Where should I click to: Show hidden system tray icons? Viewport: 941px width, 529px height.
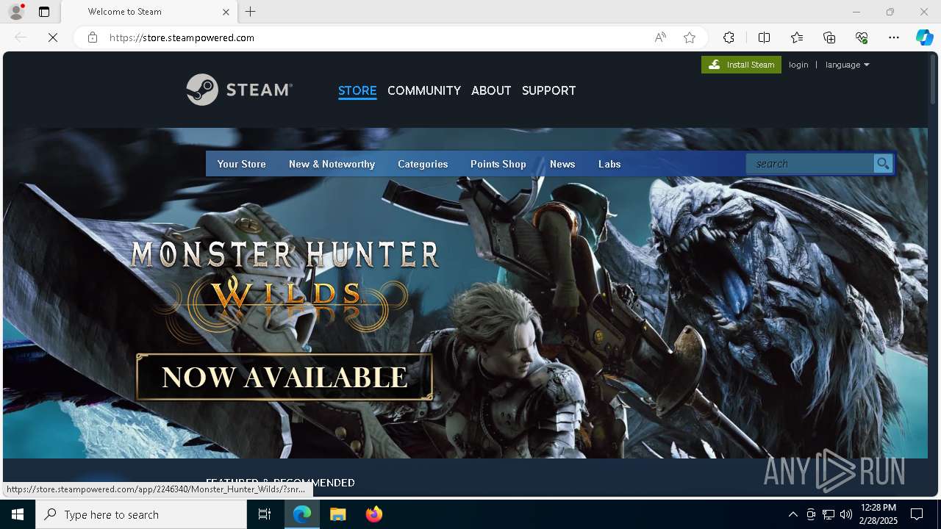tap(792, 514)
